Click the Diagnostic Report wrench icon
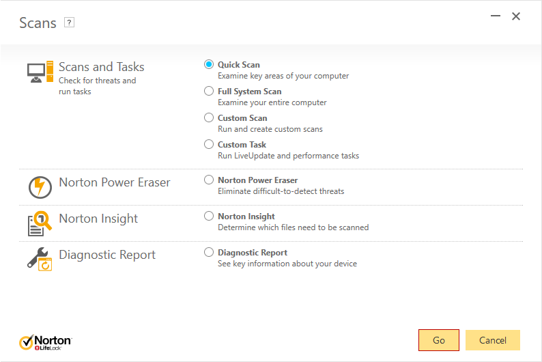 pos(40,259)
